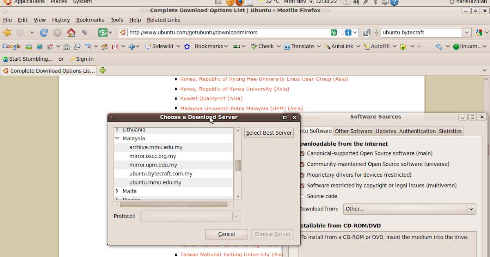This screenshot has height=257, width=490.
Task: Click the wrench settings icon on Google toolbar
Action: click(439, 47)
